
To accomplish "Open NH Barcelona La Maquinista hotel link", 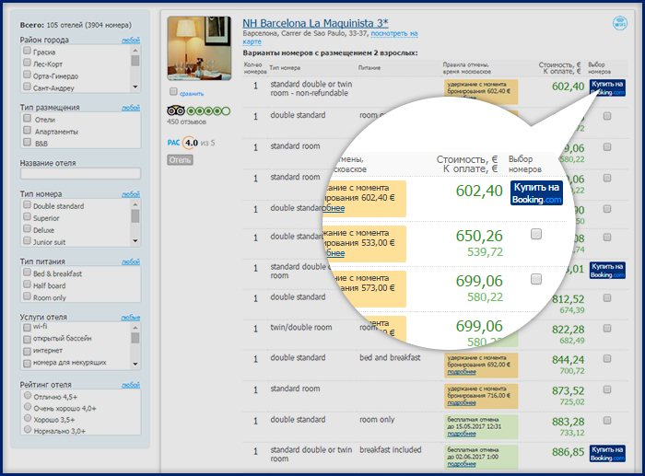I will click(315, 23).
